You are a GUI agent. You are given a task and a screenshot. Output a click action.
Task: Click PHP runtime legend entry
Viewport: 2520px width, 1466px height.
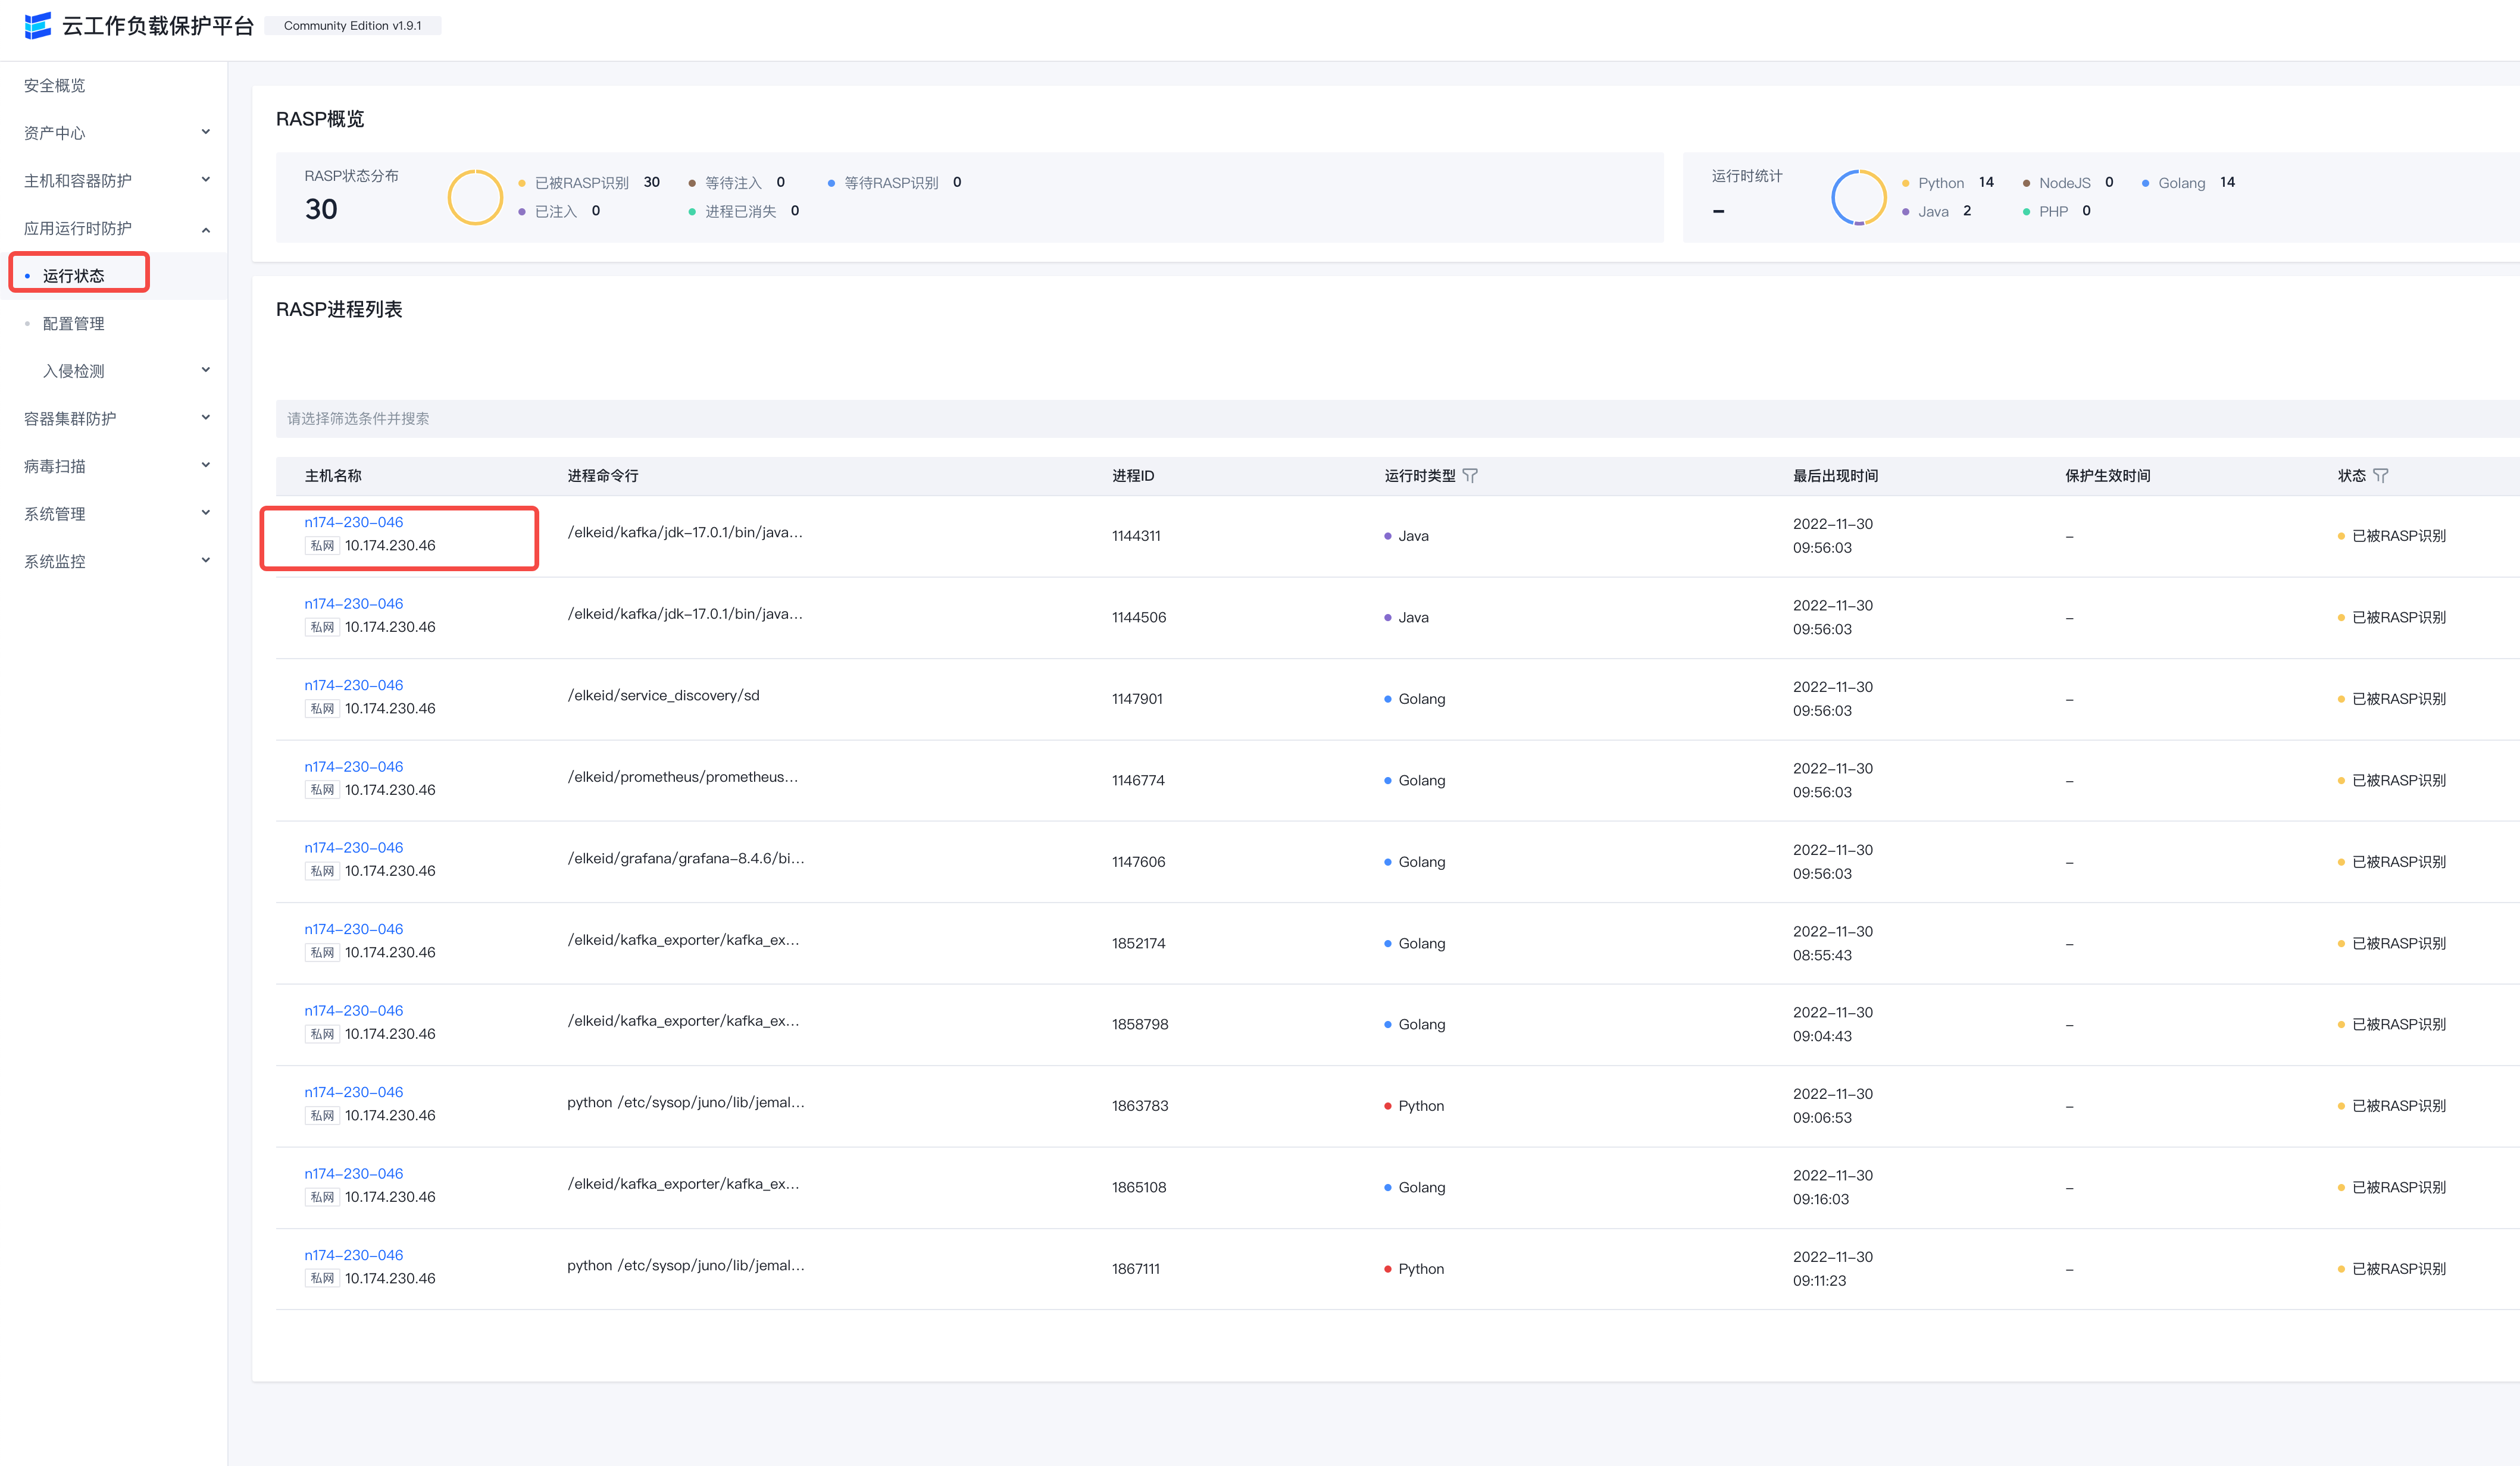[2057, 211]
